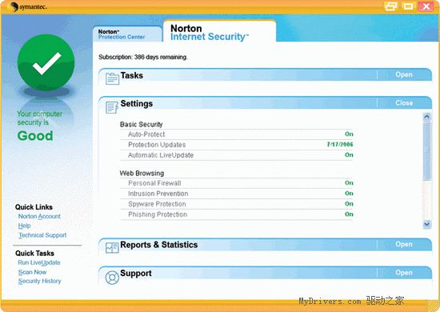
Task: Click the settings list scrollbar thumb
Action: [x=427, y=151]
